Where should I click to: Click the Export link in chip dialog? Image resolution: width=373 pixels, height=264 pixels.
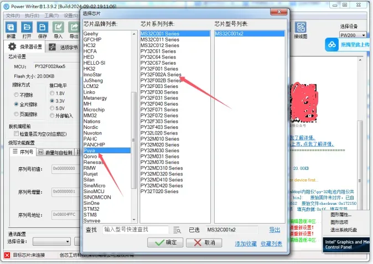274,230
